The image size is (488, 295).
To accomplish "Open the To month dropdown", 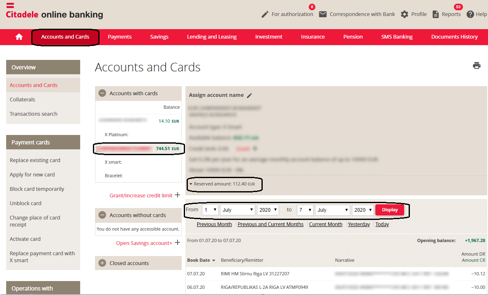I will [x=332, y=210].
